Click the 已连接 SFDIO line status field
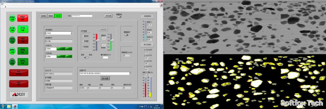The width and height of the screenshot is (326, 109). tap(51, 56)
